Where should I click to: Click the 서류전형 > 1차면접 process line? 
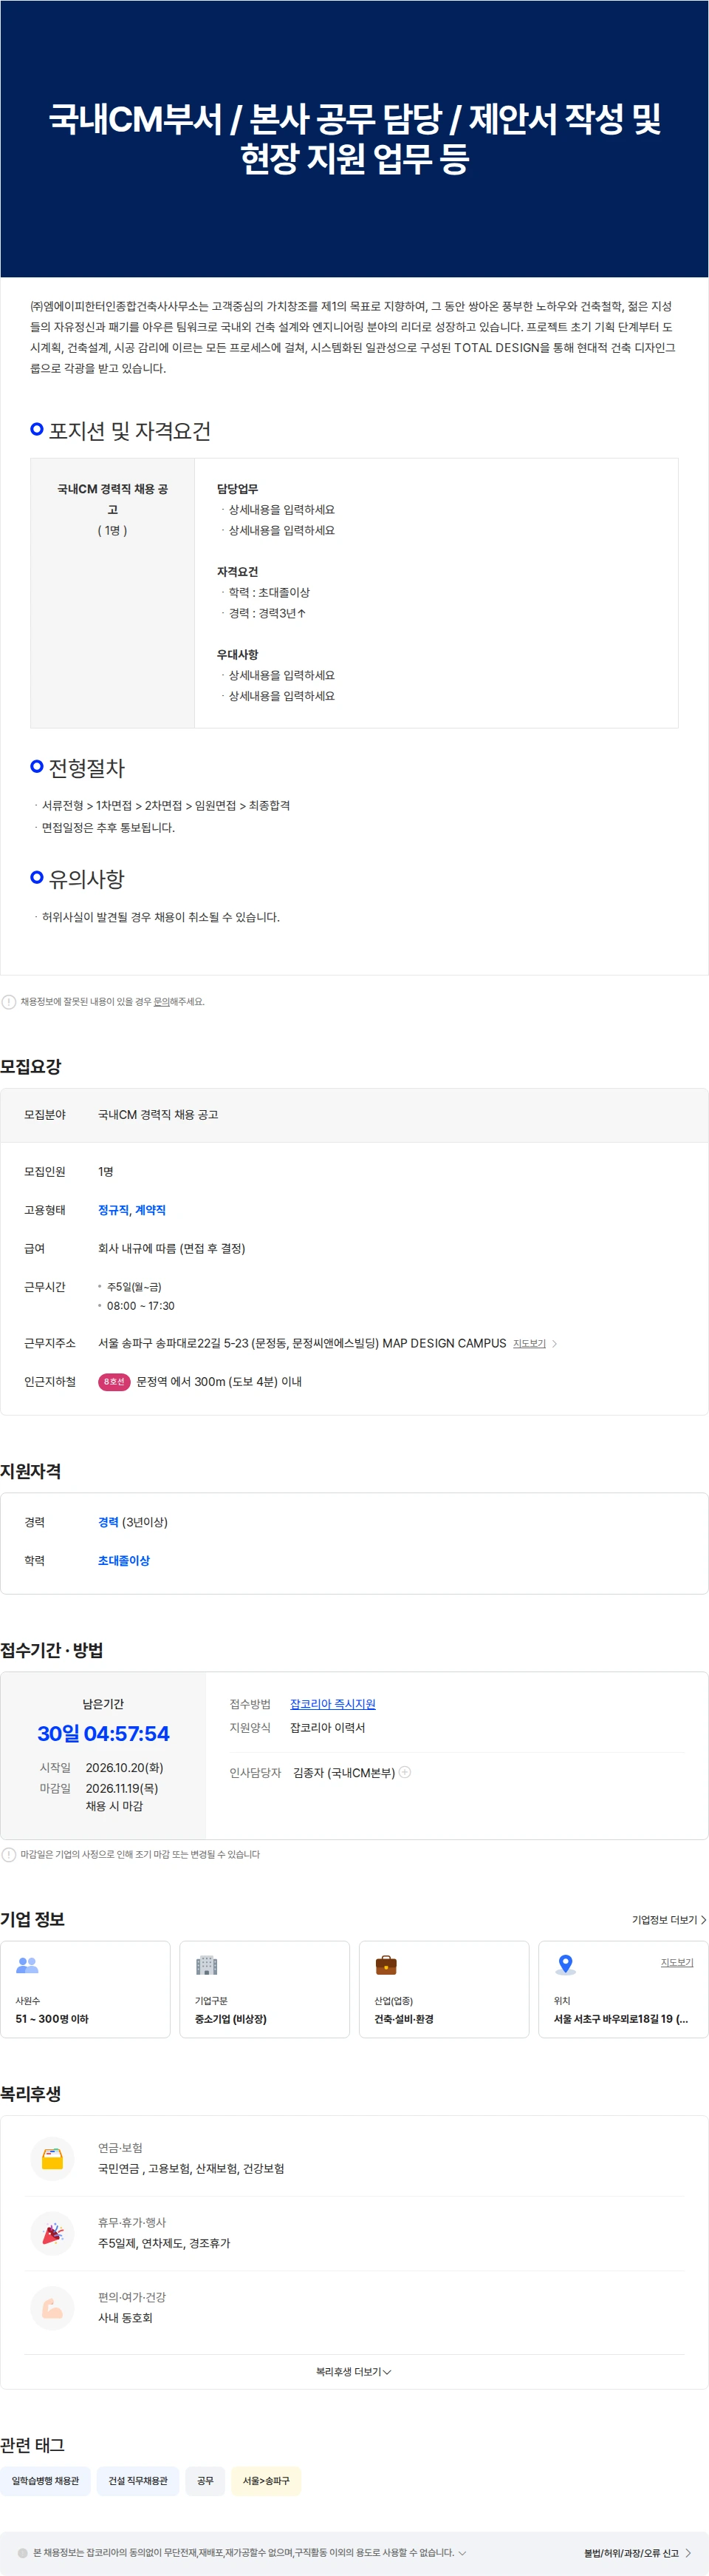(165, 805)
